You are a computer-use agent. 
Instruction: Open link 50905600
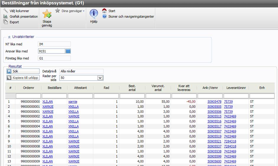click(x=214, y=161)
